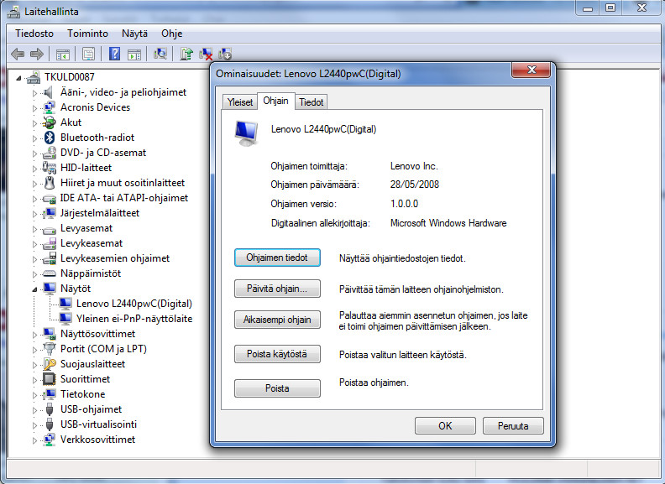Click the Suorittimet processor icon
Image resolution: width=665 pixels, height=484 pixels.
[50, 379]
